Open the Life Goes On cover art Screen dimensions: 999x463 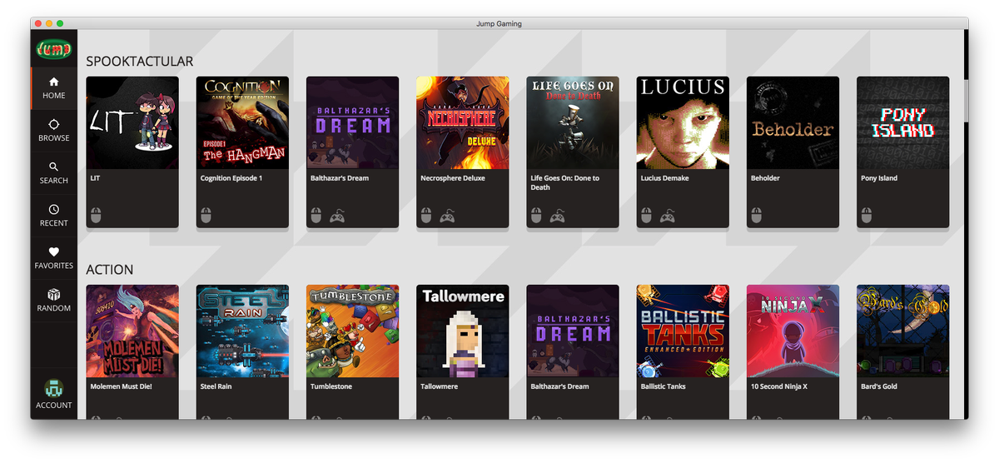point(573,122)
